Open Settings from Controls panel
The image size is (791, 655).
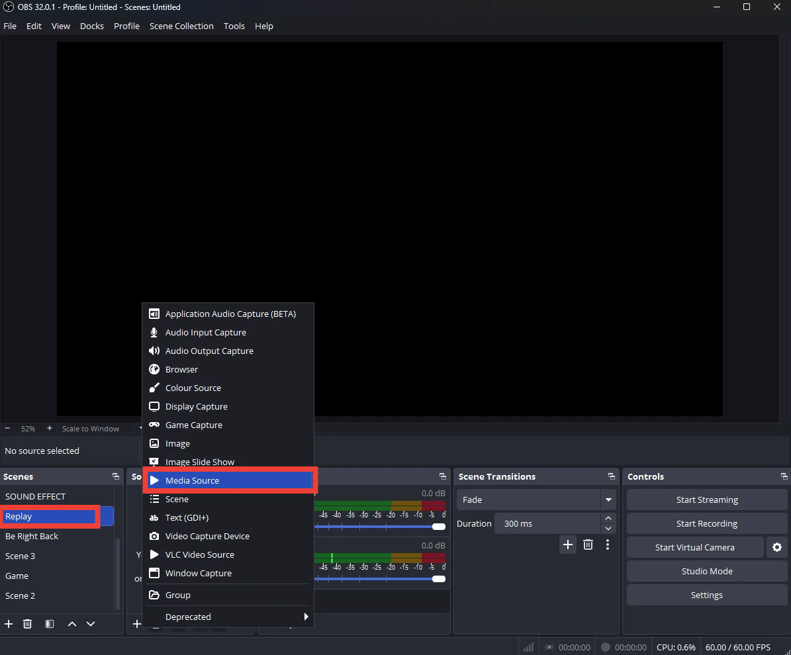coord(707,595)
